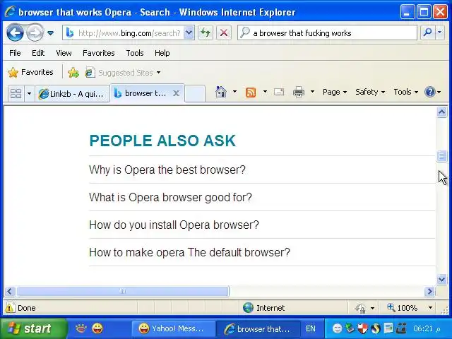
Task: Expand the zoom level dropdown arrow
Action: 430,308
